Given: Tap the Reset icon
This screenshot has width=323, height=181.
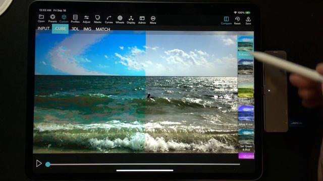Looking at the screenshot, I should pos(237,21).
